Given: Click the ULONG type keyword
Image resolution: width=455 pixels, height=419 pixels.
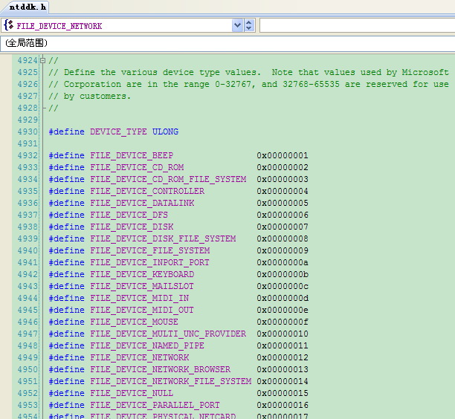Looking at the screenshot, I should (x=165, y=131).
